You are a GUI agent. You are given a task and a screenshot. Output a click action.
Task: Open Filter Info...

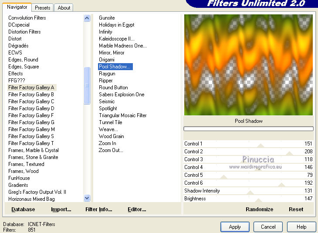click(99, 209)
